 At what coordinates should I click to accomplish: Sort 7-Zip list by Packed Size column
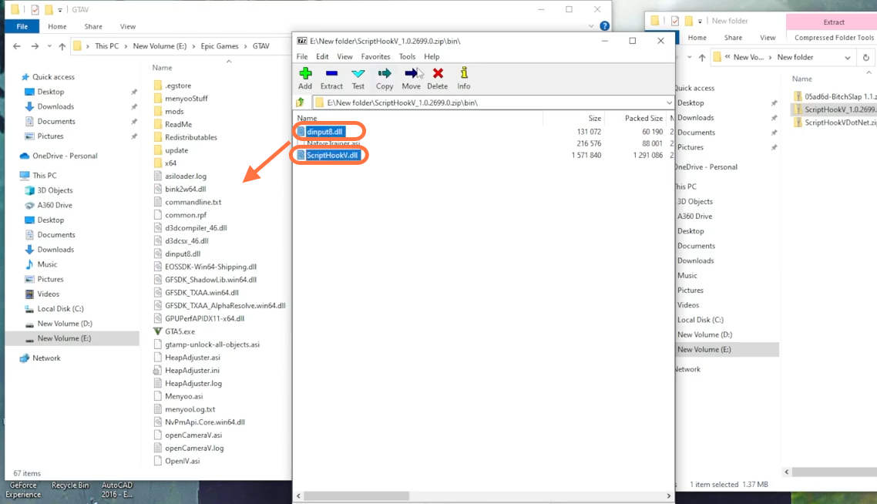click(x=643, y=118)
